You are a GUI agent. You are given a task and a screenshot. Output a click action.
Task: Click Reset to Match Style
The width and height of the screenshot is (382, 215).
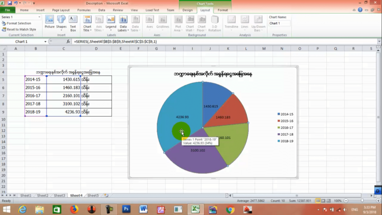[x=19, y=29]
